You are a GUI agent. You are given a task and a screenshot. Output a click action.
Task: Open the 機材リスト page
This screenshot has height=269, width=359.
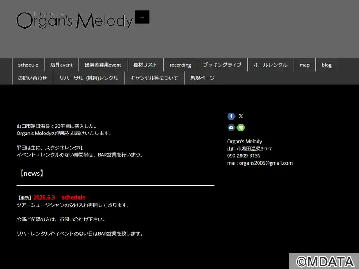coord(145,65)
